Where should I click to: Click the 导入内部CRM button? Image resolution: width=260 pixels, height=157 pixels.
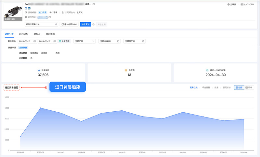pos(69,24)
